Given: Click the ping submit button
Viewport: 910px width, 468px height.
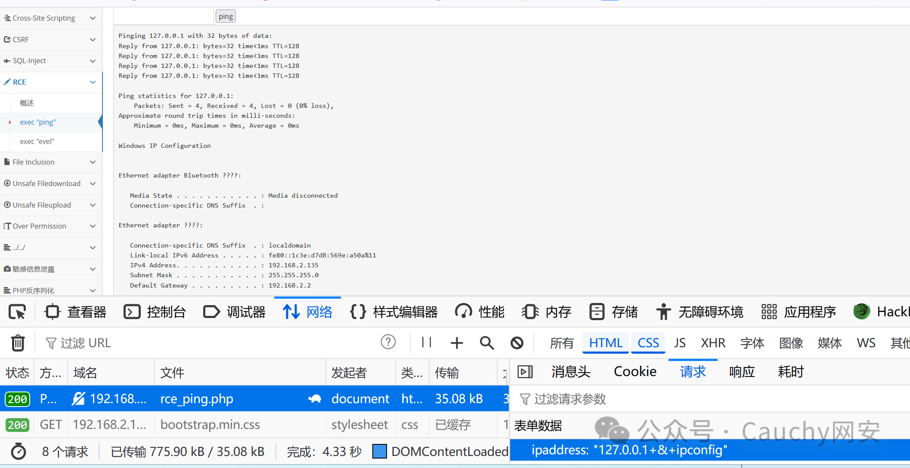Looking at the screenshot, I should (226, 17).
